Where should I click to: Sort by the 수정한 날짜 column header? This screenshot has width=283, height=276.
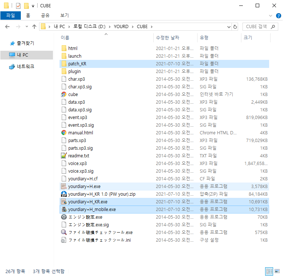point(168,38)
